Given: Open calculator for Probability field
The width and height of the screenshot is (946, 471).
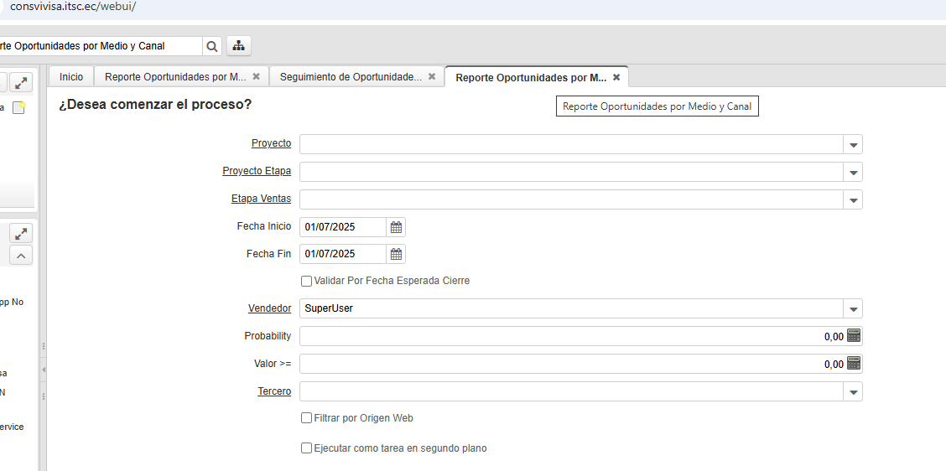Looking at the screenshot, I should pos(854,336).
